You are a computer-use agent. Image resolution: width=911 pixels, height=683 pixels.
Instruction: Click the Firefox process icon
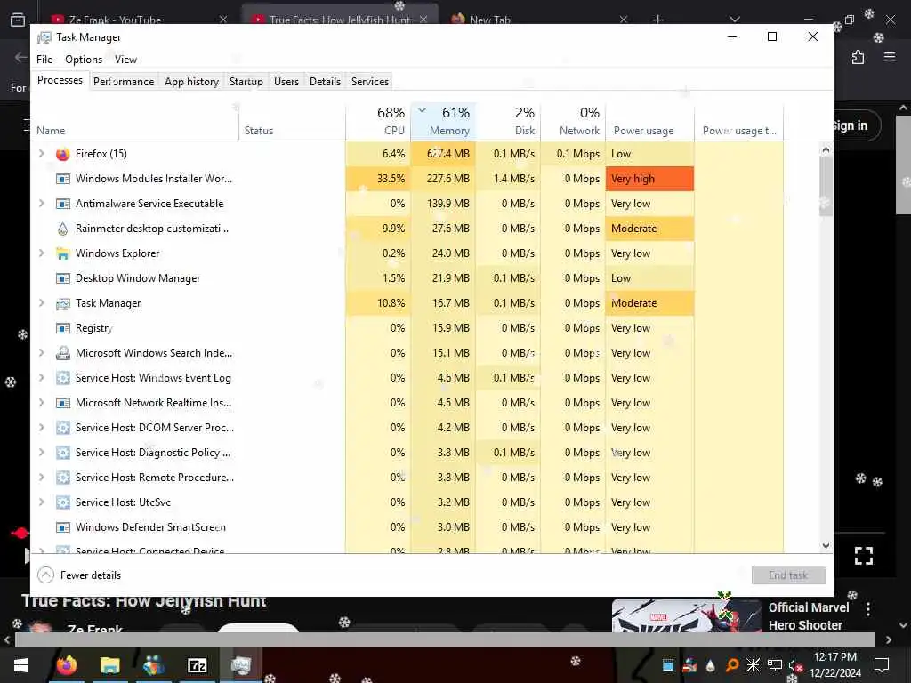tap(63, 154)
